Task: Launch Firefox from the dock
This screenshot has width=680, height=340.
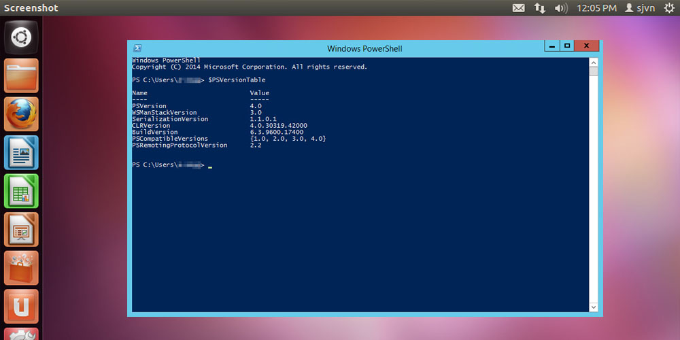Action: (21, 114)
